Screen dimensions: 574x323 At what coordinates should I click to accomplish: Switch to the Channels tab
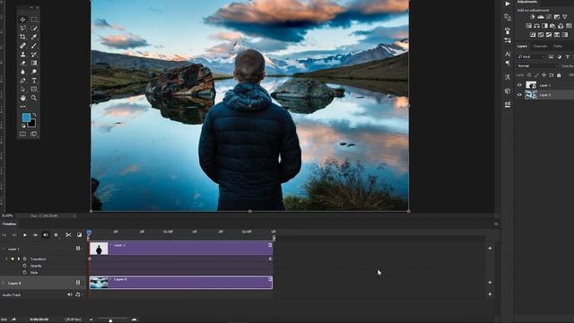point(540,46)
